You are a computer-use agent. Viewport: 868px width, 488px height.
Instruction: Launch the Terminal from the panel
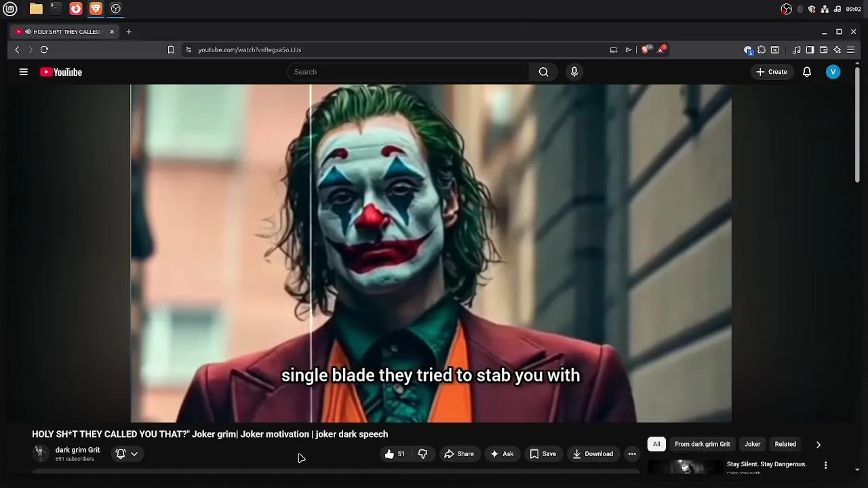(x=56, y=9)
